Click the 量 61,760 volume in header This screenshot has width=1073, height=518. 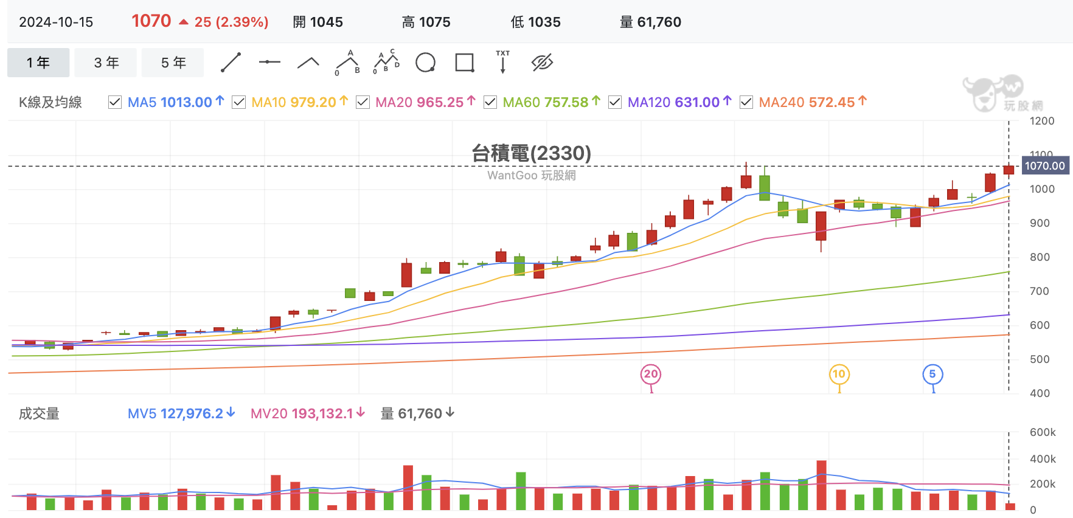click(651, 22)
